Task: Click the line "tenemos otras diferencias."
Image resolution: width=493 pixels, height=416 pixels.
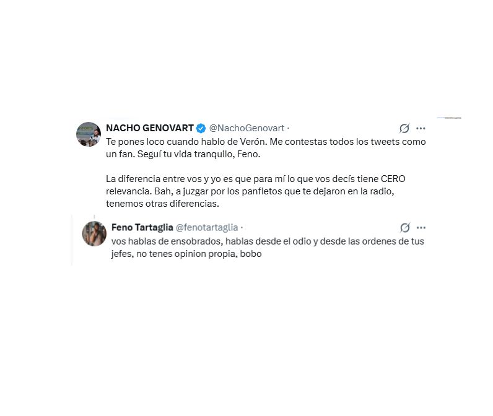Action: (x=162, y=204)
